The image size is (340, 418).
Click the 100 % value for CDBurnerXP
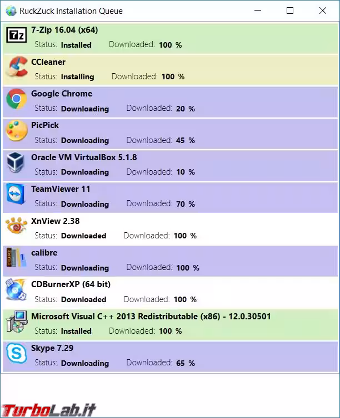pyautogui.click(x=185, y=299)
